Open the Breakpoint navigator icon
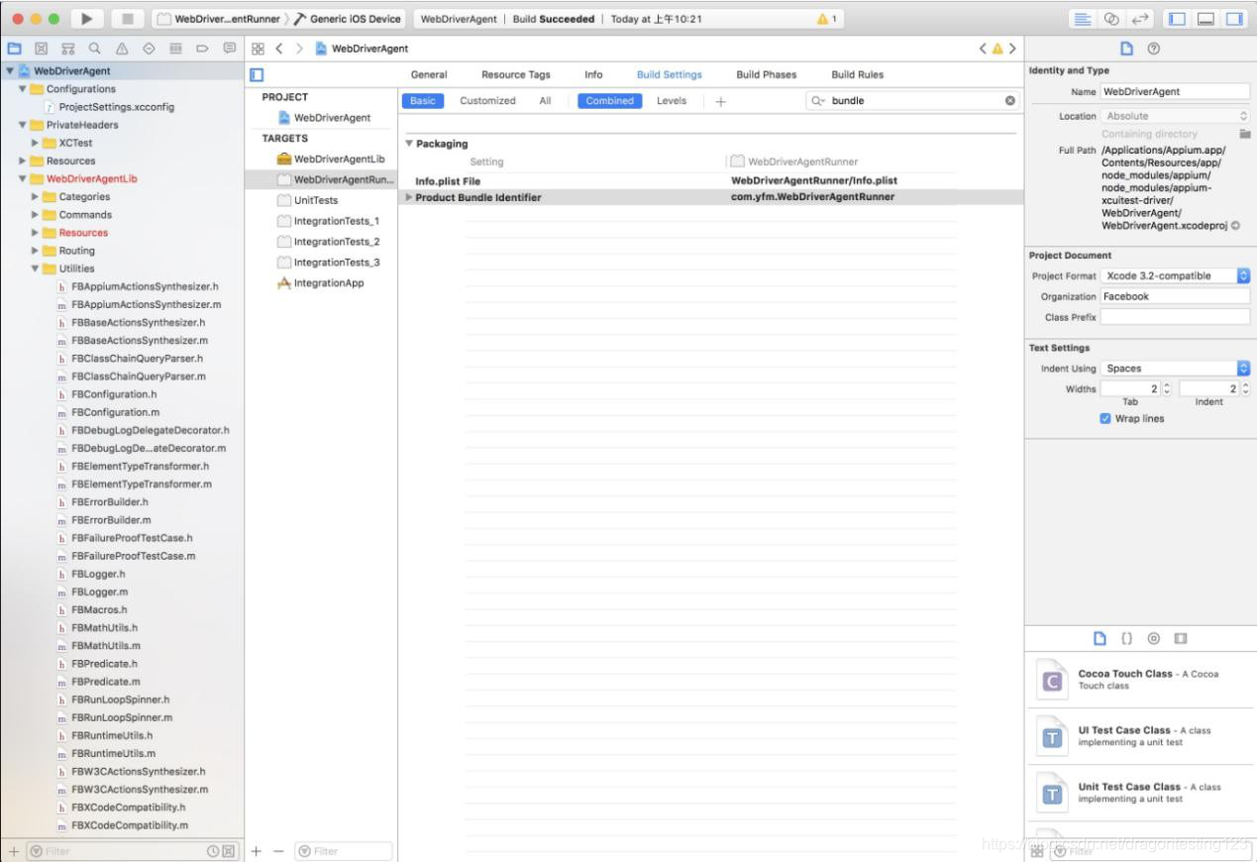 [x=202, y=48]
